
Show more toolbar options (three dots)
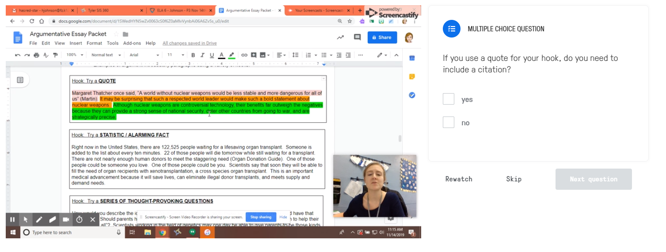(x=361, y=55)
